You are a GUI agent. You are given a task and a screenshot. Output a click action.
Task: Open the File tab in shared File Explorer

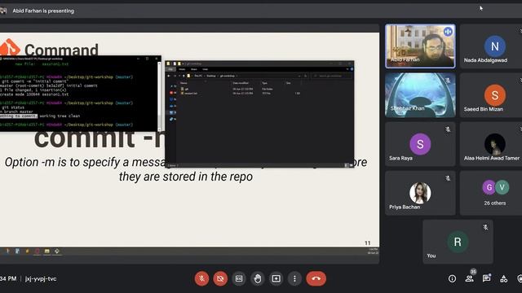[x=170, y=69]
